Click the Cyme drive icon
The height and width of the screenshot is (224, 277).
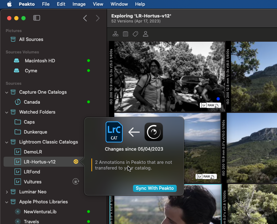(x=17, y=71)
